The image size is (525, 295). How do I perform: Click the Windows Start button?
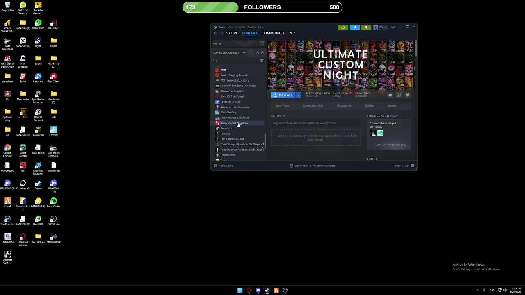(240, 290)
